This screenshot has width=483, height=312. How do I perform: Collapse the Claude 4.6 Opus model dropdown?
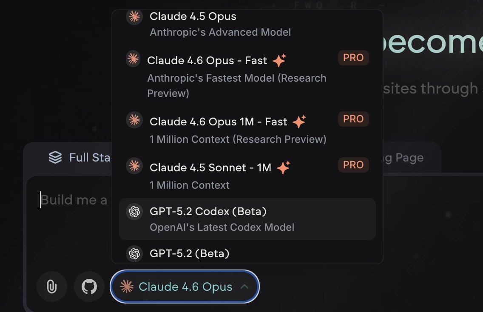tap(185, 287)
